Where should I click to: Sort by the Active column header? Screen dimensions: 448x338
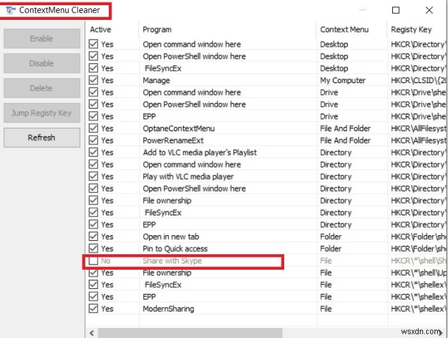100,29
